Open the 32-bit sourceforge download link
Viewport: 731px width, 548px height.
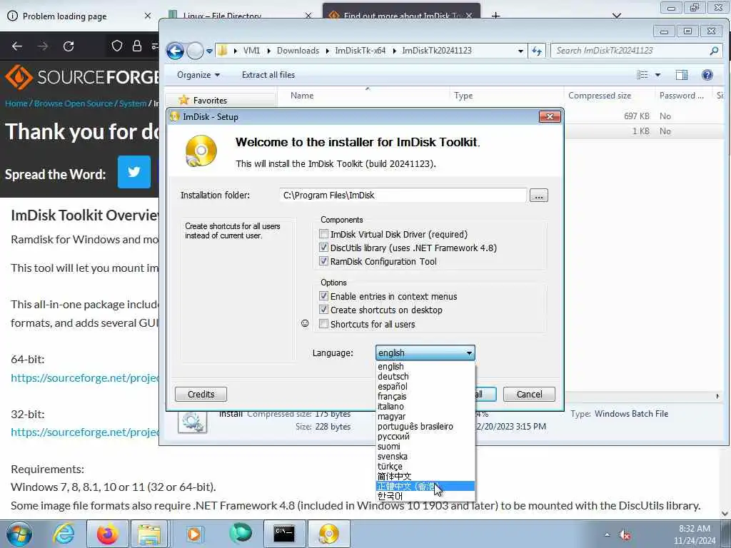(x=85, y=432)
